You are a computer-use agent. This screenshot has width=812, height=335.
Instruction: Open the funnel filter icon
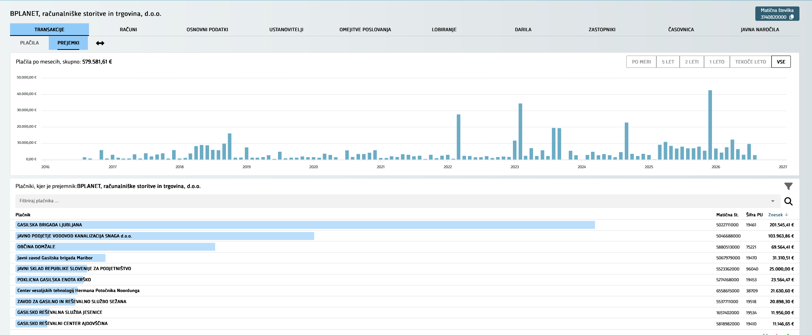point(788,186)
